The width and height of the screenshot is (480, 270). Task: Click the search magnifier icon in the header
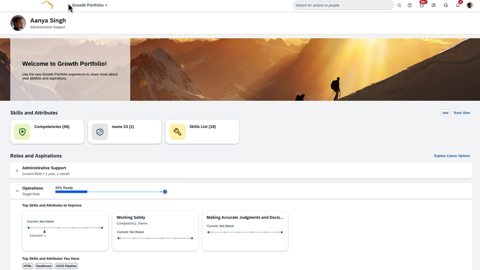pos(399,5)
